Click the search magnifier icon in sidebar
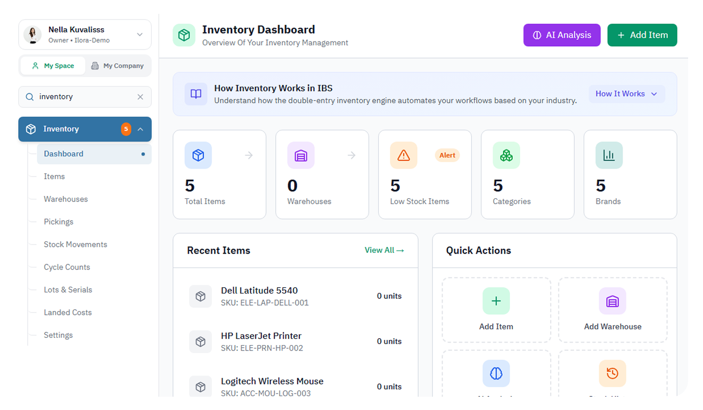Viewport: 703px width, 410px height. [x=29, y=97]
